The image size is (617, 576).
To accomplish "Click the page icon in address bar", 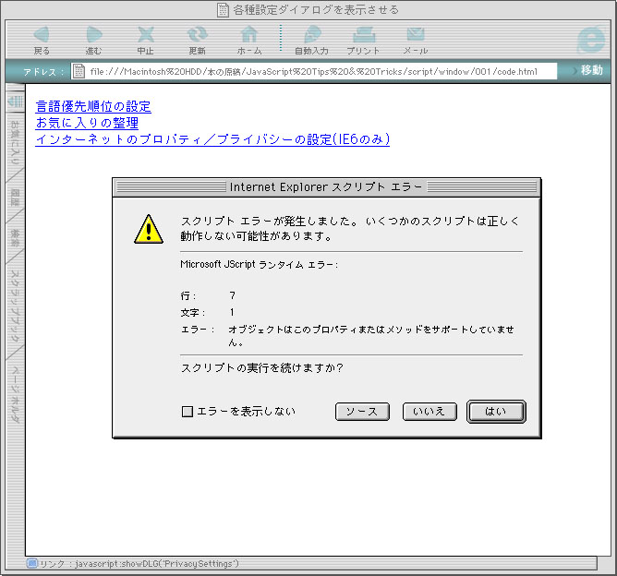I will pos(79,71).
